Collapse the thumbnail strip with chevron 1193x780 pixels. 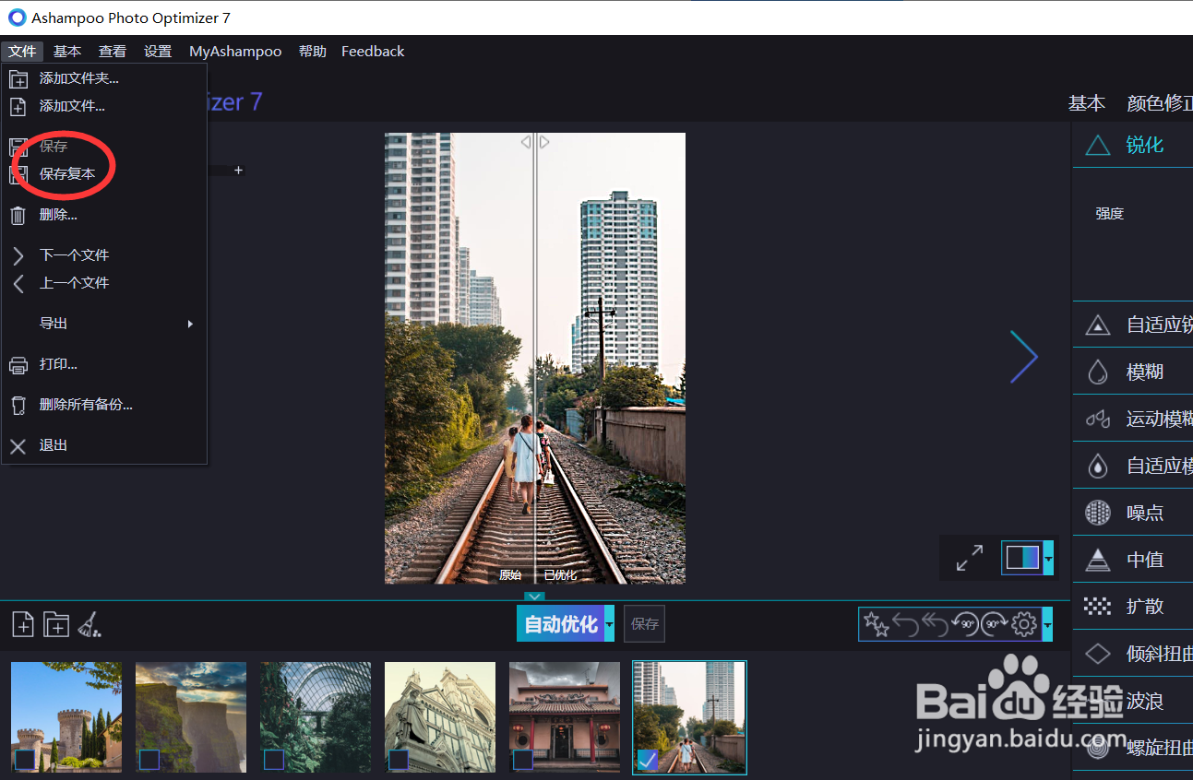(x=535, y=597)
